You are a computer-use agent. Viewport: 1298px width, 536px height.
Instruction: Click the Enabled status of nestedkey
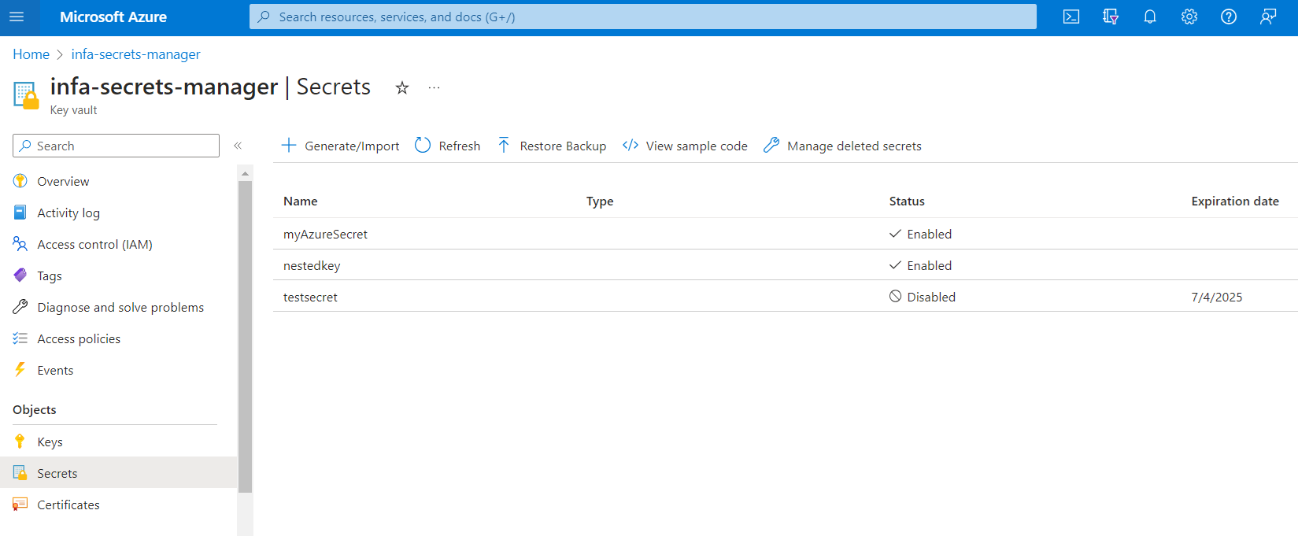point(921,265)
